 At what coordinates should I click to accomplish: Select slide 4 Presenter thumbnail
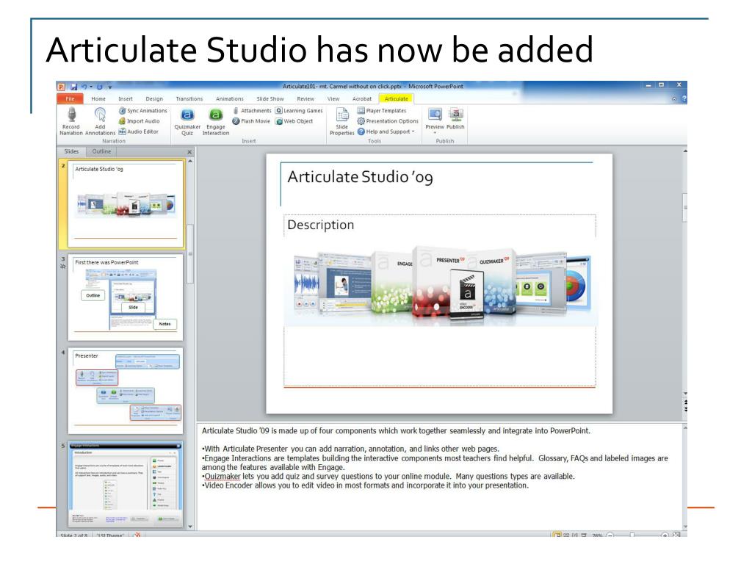pos(126,391)
